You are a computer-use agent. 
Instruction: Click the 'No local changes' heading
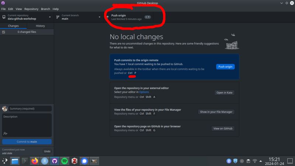[x=136, y=37]
